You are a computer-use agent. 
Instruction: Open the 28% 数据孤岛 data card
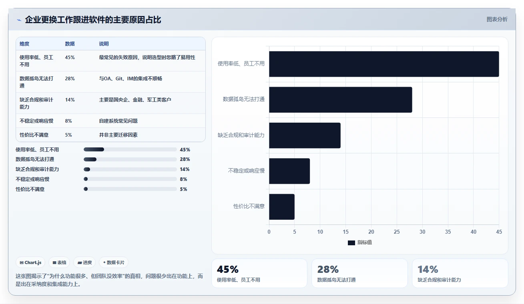pyautogui.click(x=359, y=273)
